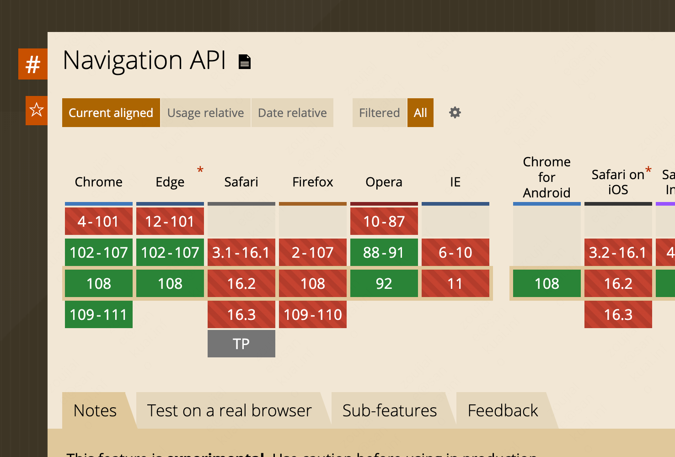Viewport: 675px width, 457px height.
Task: Select Edge 102-107 cell
Action: [170, 252]
